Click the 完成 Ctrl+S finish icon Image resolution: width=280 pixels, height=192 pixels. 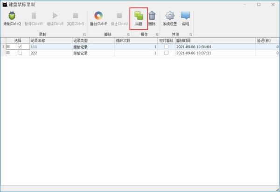pos(76,16)
